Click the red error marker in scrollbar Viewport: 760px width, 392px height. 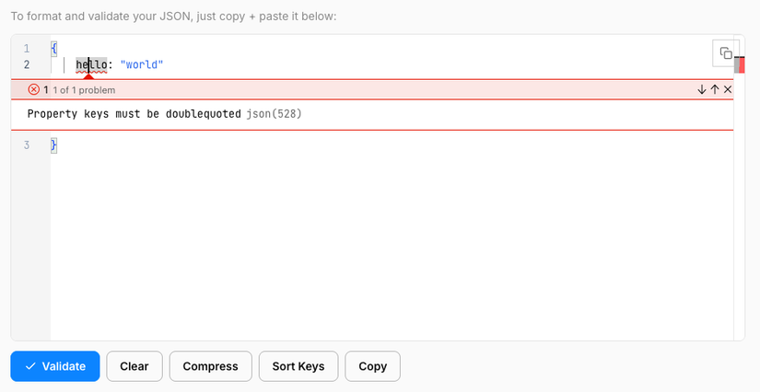pyautogui.click(x=740, y=63)
